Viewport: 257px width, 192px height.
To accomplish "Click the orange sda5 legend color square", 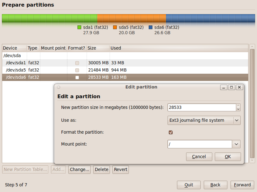I will (x=115, y=27).
